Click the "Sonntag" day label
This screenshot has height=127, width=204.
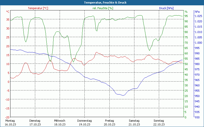[159, 121]
